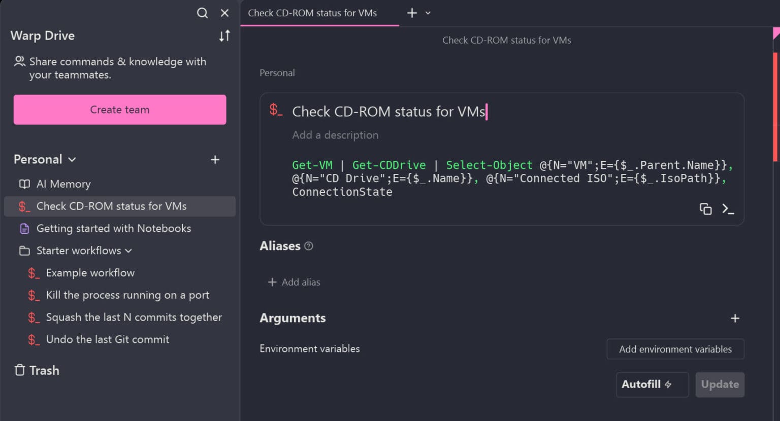The height and width of the screenshot is (421, 780).
Task: Open the tab list dropdown arrow
Action: pyautogui.click(x=427, y=13)
